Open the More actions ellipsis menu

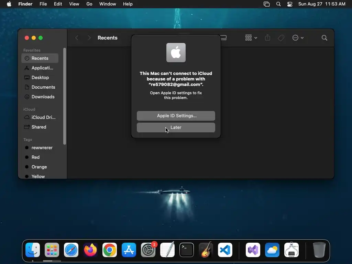tap(298, 38)
